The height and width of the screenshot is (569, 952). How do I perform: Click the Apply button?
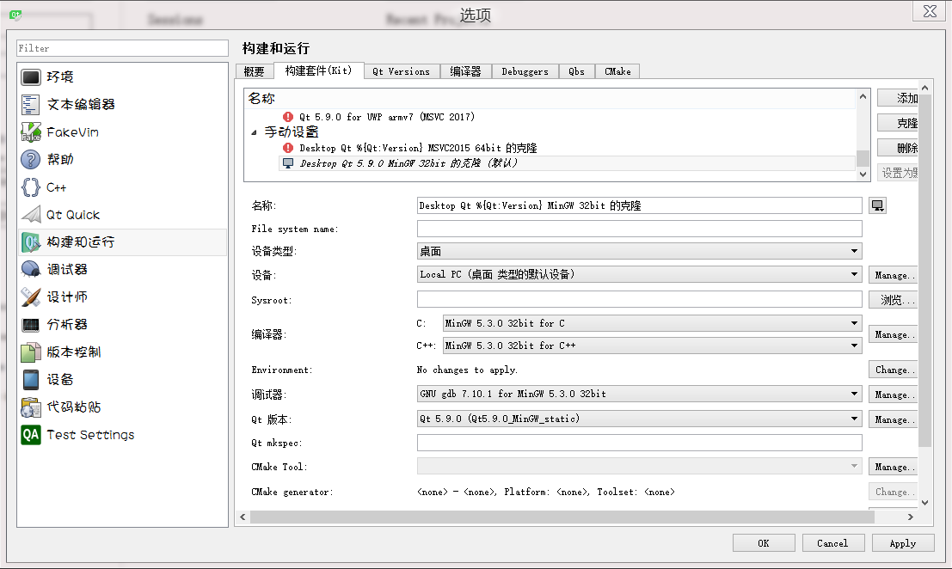click(x=902, y=543)
